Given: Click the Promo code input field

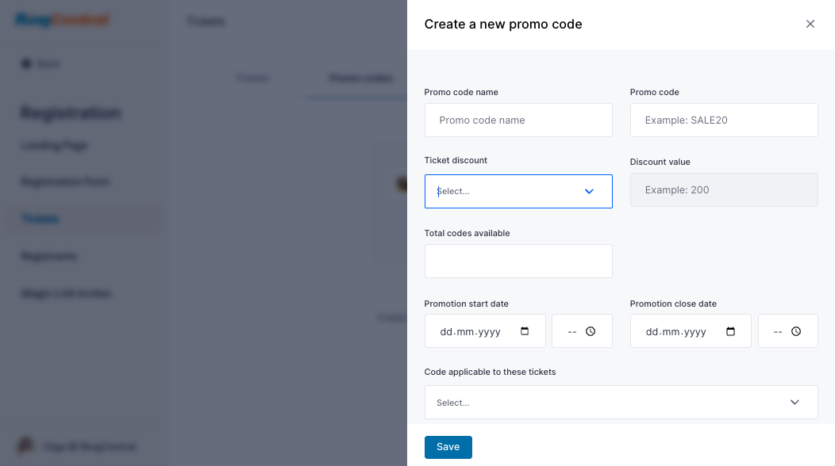Looking at the screenshot, I should click(x=724, y=120).
